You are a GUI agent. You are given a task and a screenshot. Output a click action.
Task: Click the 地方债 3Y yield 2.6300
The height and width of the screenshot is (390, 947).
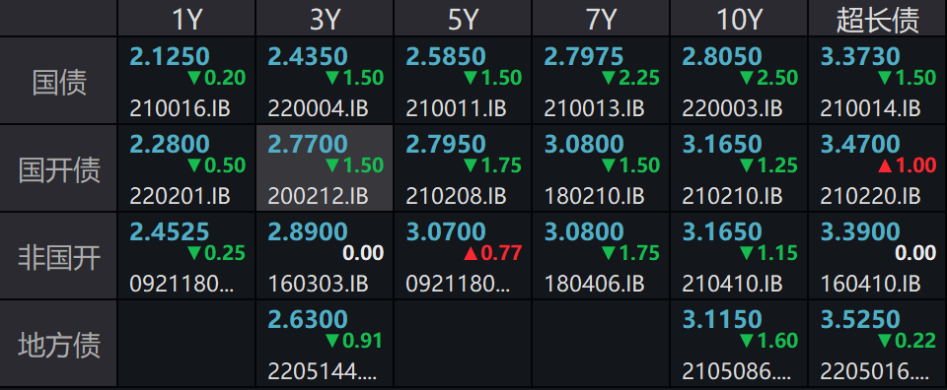coord(308,319)
